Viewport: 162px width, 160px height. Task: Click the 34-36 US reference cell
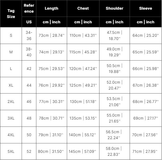29,35
